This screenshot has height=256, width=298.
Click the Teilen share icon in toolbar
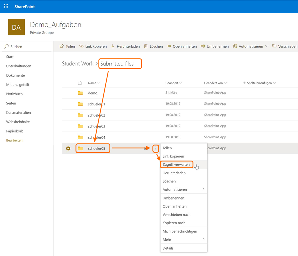tap(62, 46)
